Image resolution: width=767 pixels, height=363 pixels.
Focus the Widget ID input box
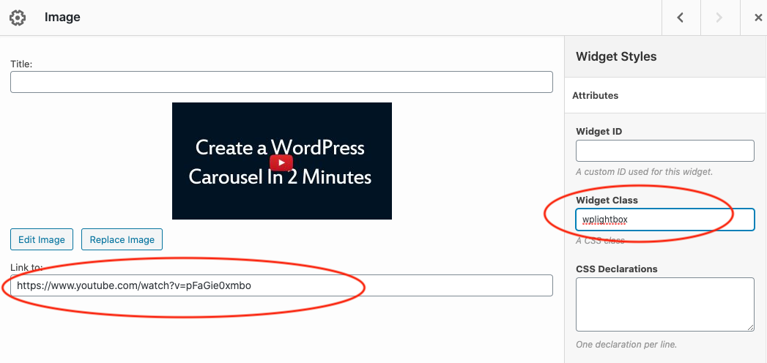664,151
